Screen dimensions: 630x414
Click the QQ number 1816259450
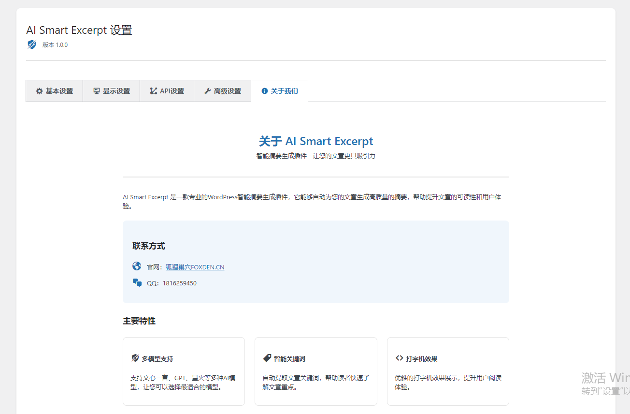pos(180,283)
